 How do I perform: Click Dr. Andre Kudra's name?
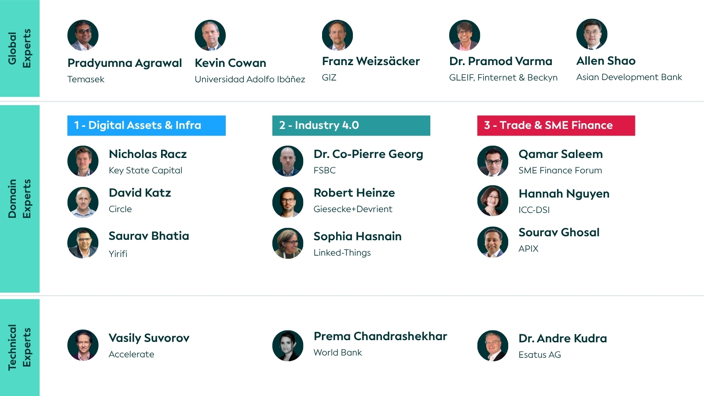(563, 338)
